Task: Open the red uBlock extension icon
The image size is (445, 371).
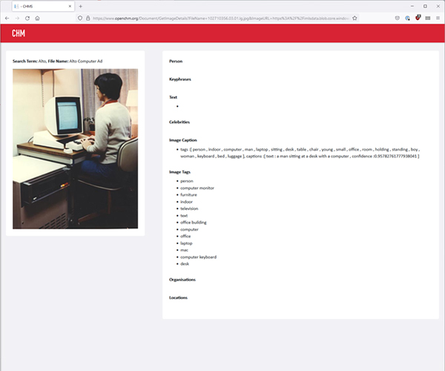Action: [418, 18]
